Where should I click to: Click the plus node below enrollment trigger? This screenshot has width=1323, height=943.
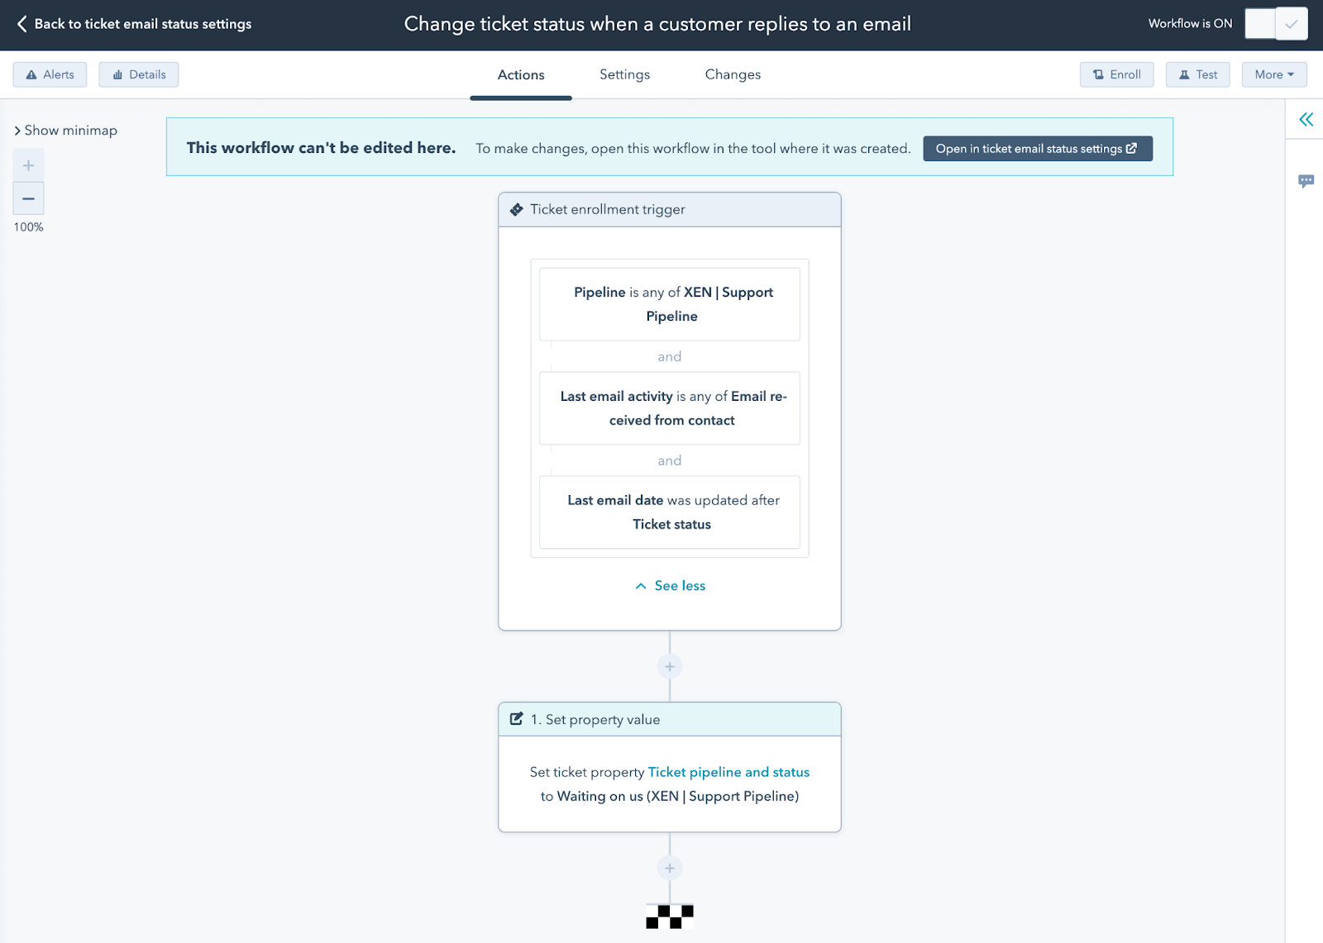pos(670,666)
